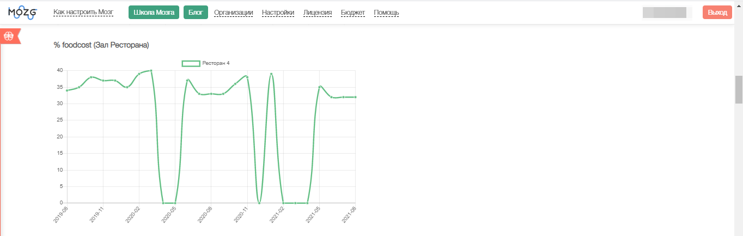
Task: Go to Организации menu item
Action: click(233, 13)
